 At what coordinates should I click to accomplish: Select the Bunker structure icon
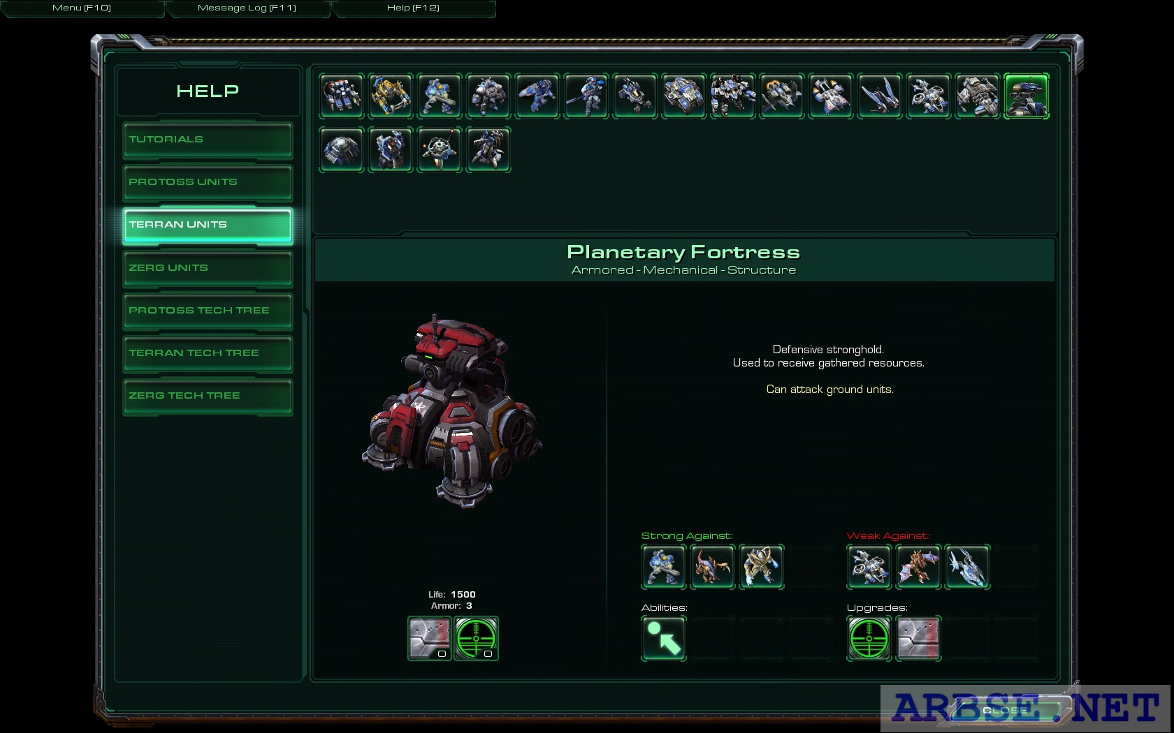click(x=342, y=149)
